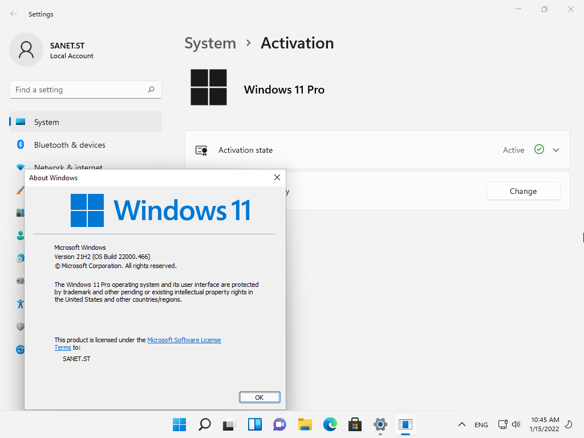Image resolution: width=584 pixels, height=438 pixels.
Task: Show hidden tray icons chevron
Action: click(462, 424)
